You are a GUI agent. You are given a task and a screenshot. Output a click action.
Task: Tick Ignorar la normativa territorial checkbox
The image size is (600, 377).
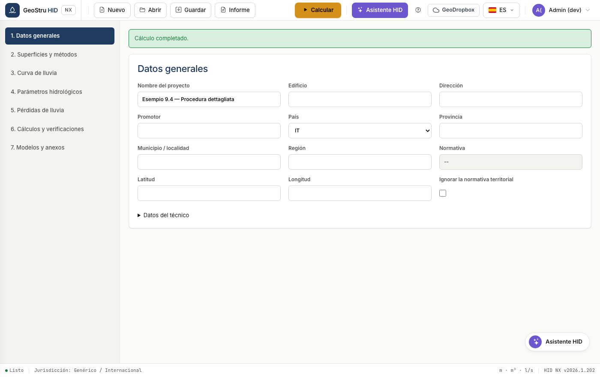pos(443,193)
